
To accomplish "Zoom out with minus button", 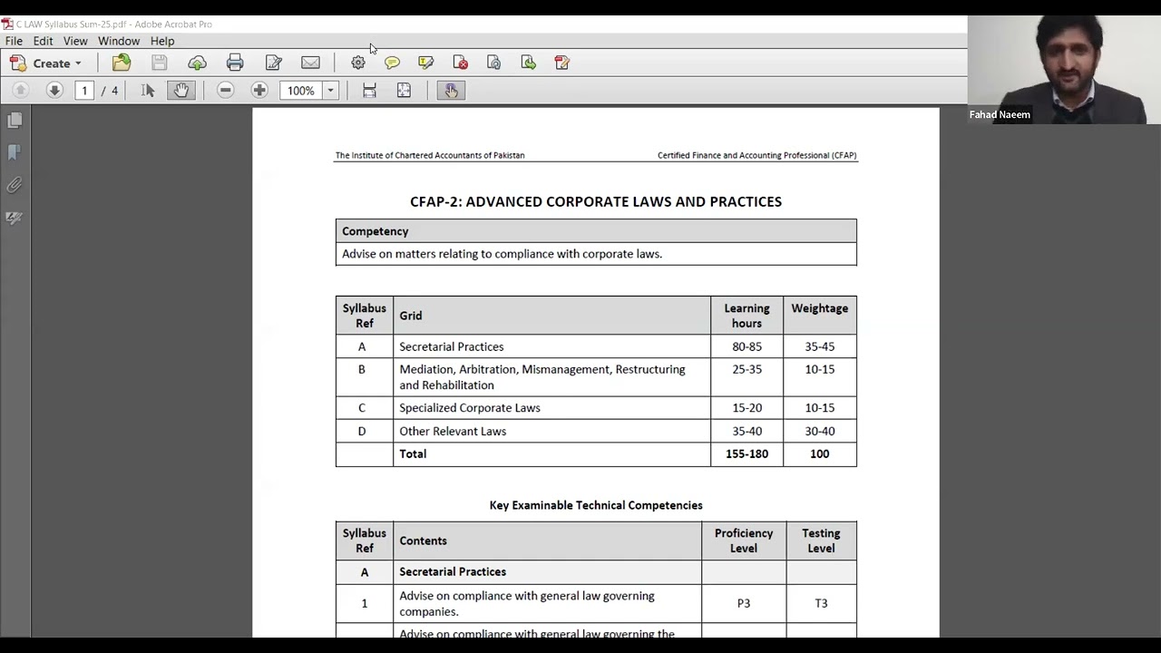I will (x=226, y=91).
